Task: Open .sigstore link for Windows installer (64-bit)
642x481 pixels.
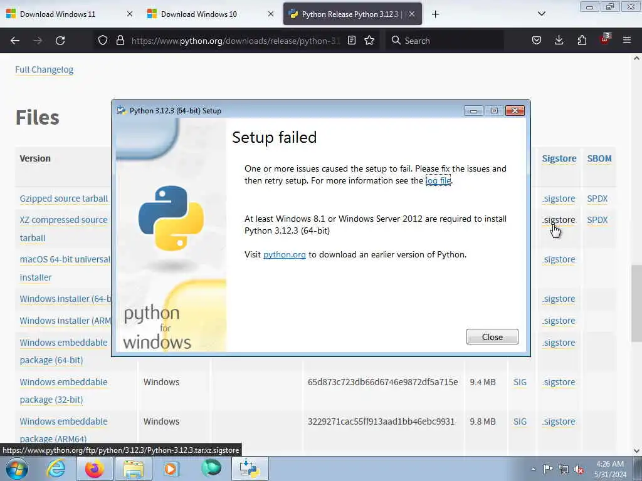Action: pos(559,299)
